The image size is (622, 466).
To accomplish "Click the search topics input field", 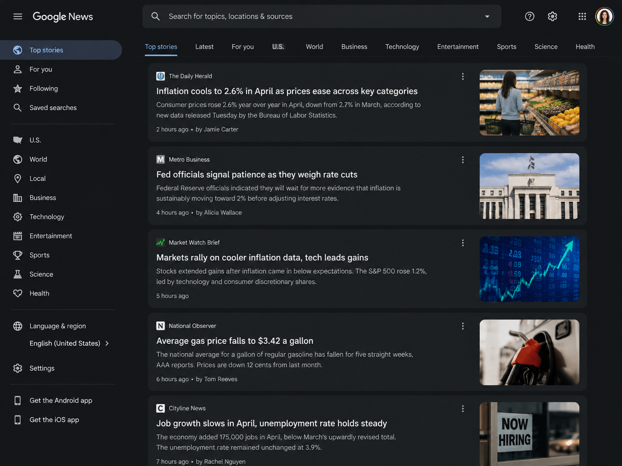I will 322,16.
